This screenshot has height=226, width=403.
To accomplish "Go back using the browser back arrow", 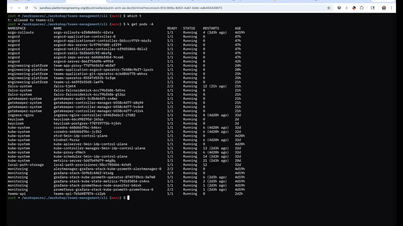I will coord(12,8).
